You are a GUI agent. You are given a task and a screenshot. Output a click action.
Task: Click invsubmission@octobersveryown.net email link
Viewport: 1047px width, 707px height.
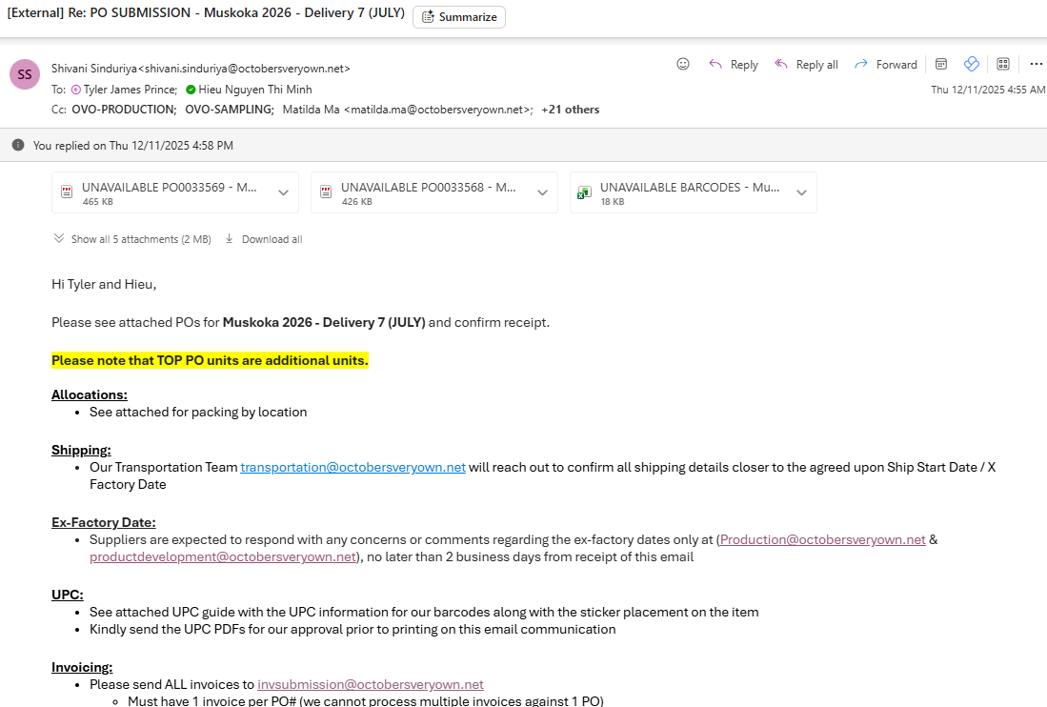point(370,684)
